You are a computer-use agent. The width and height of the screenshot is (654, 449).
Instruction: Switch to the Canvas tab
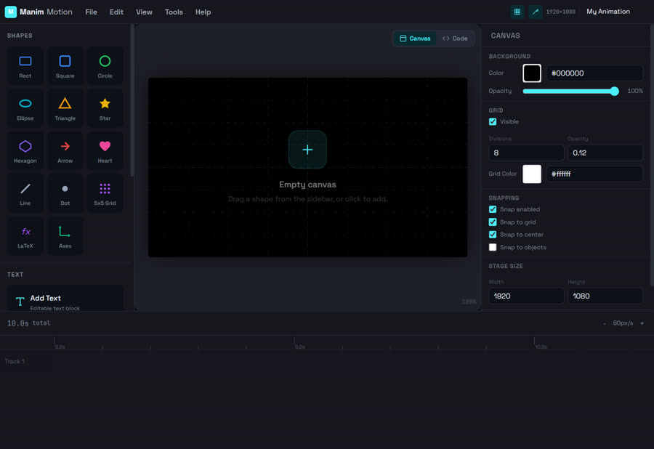[x=415, y=39]
